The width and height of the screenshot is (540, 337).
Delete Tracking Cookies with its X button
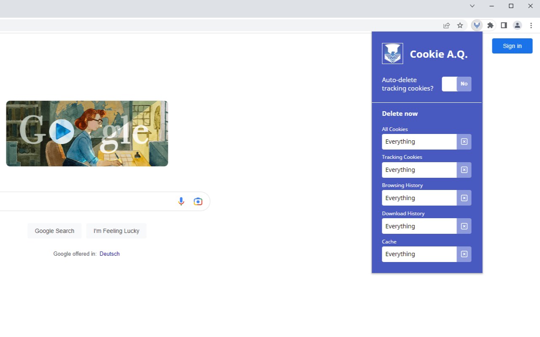[x=464, y=170]
